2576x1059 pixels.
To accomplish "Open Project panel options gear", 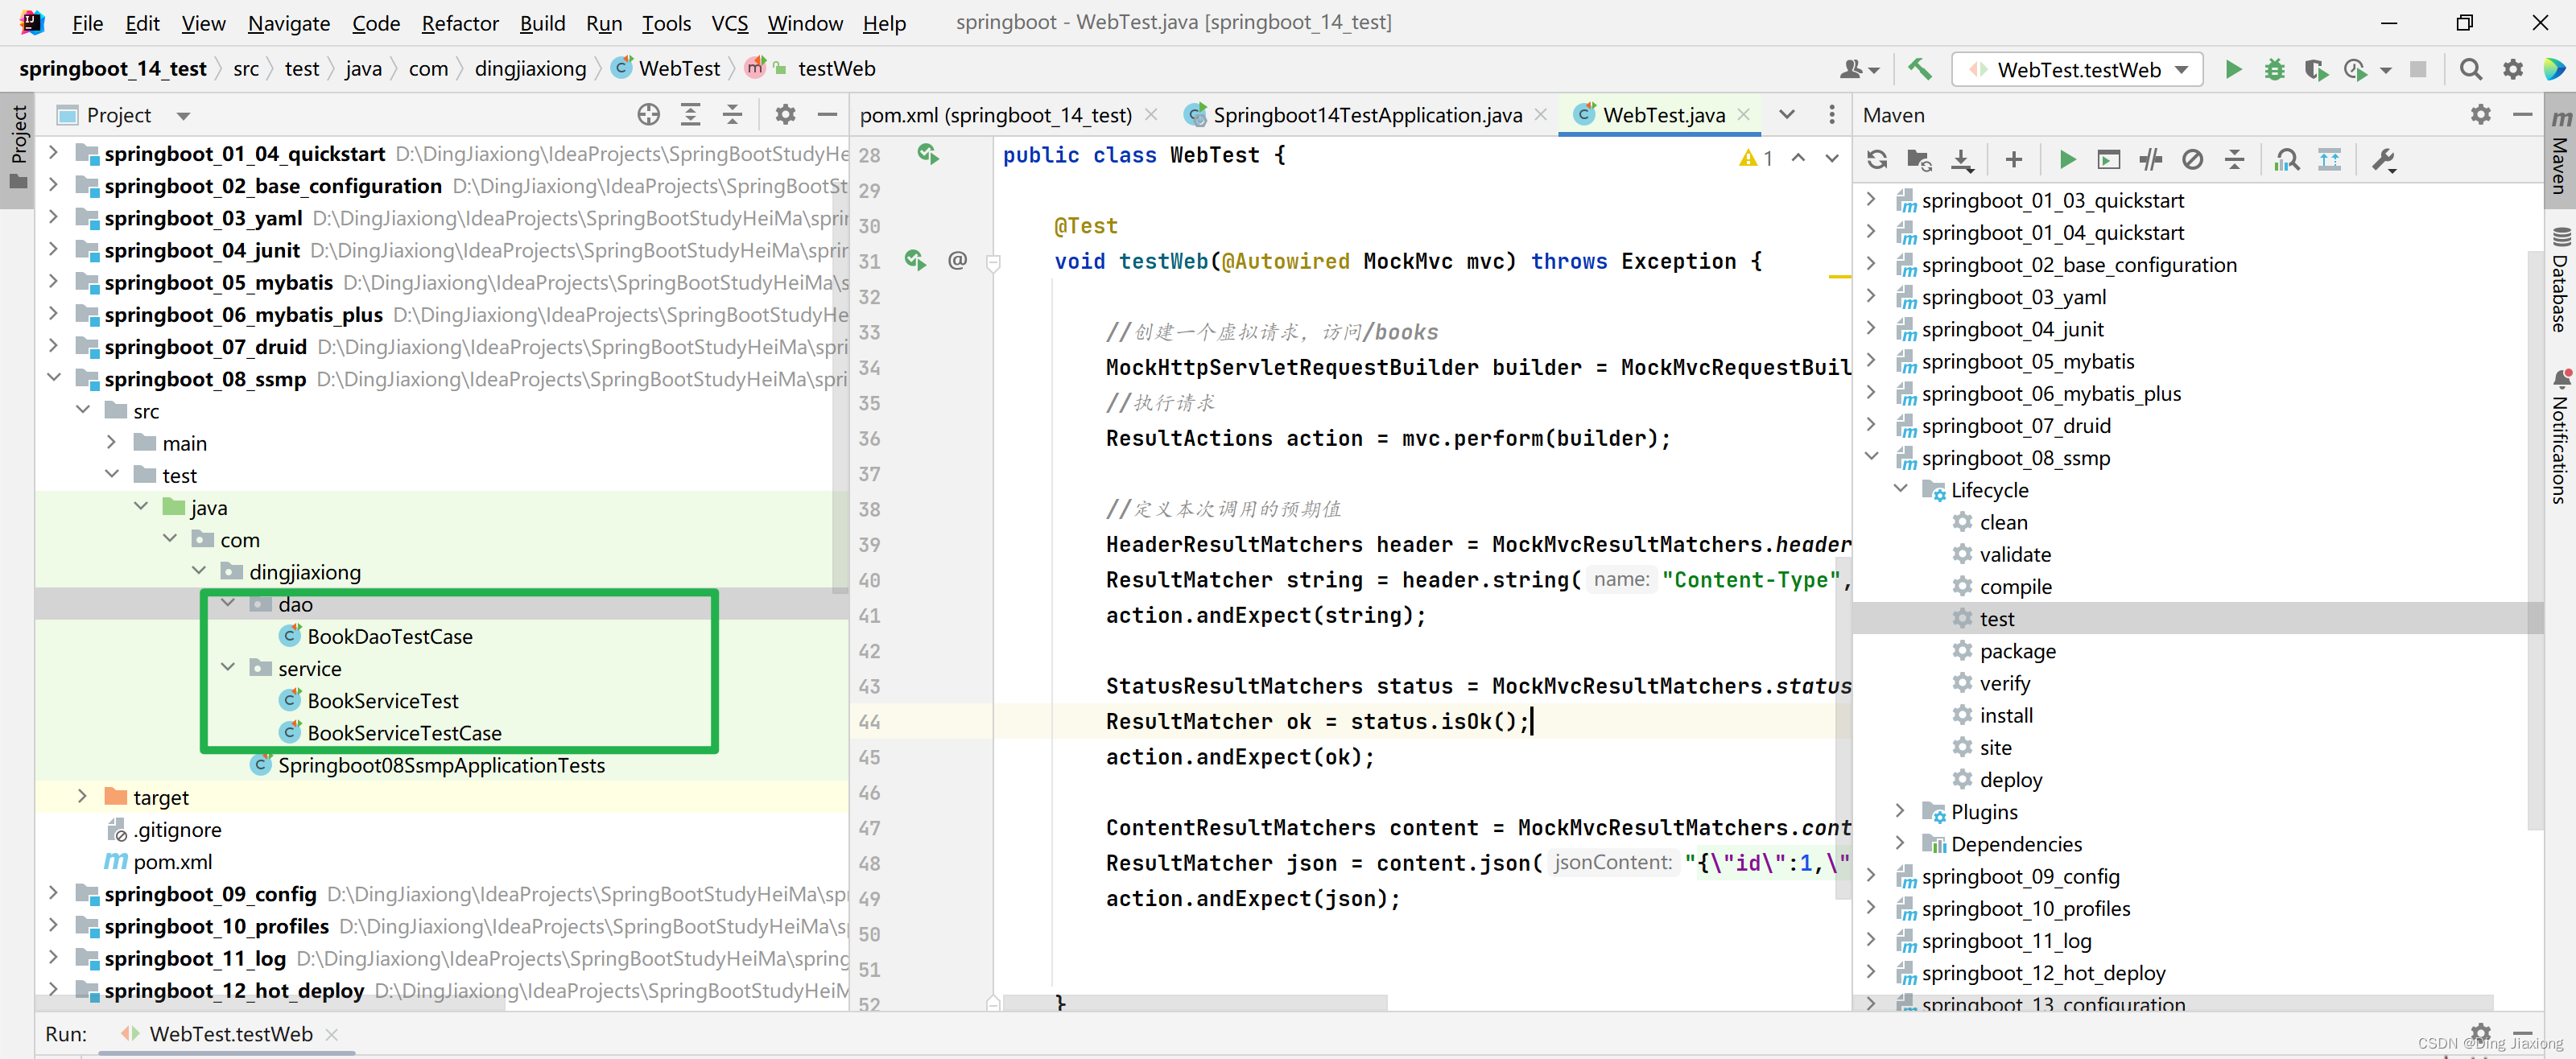I will (785, 114).
